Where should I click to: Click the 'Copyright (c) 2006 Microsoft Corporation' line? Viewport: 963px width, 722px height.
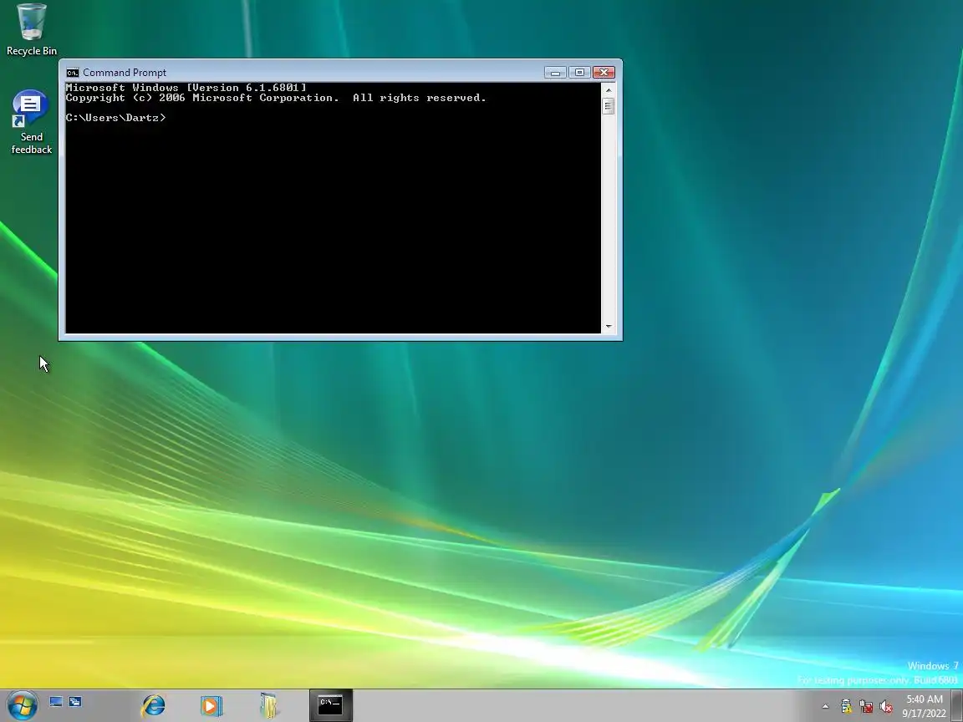click(x=276, y=98)
